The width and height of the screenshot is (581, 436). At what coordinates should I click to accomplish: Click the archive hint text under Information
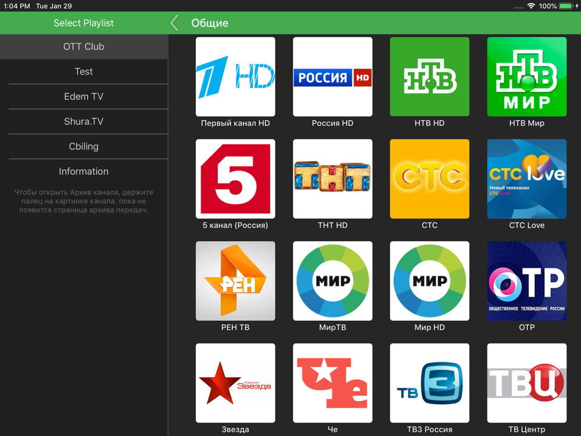(x=84, y=201)
